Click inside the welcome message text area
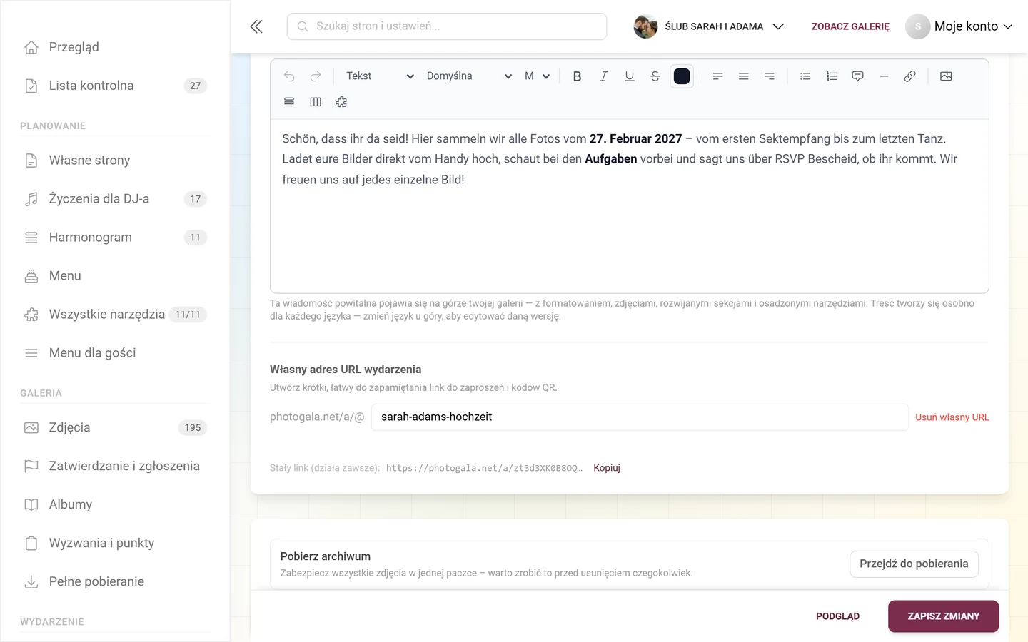Screen dimensions: 1028x642 (x=629, y=206)
